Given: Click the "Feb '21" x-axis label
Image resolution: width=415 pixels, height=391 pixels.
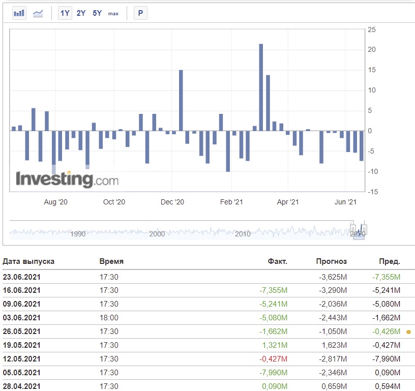Looking at the screenshot, I should tap(231, 202).
